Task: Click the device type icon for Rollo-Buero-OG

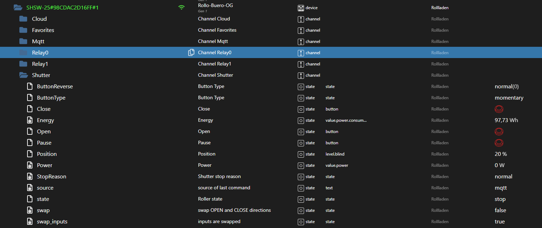Action: 301,8
